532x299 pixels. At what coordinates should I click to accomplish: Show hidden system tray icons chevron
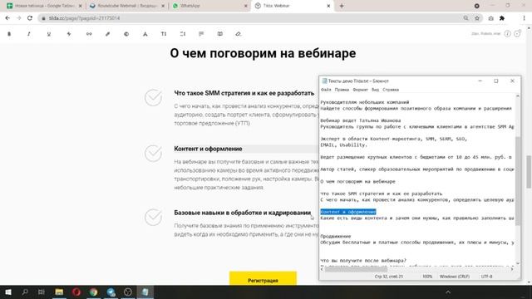tap(448, 292)
